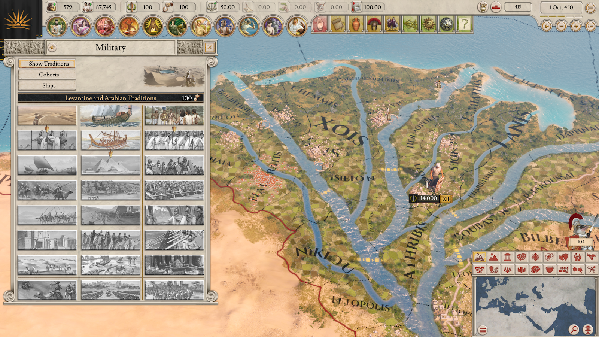The height and width of the screenshot is (337, 599).
Task: Click the go-to-capital building button on minimap
Action: (x=588, y=329)
